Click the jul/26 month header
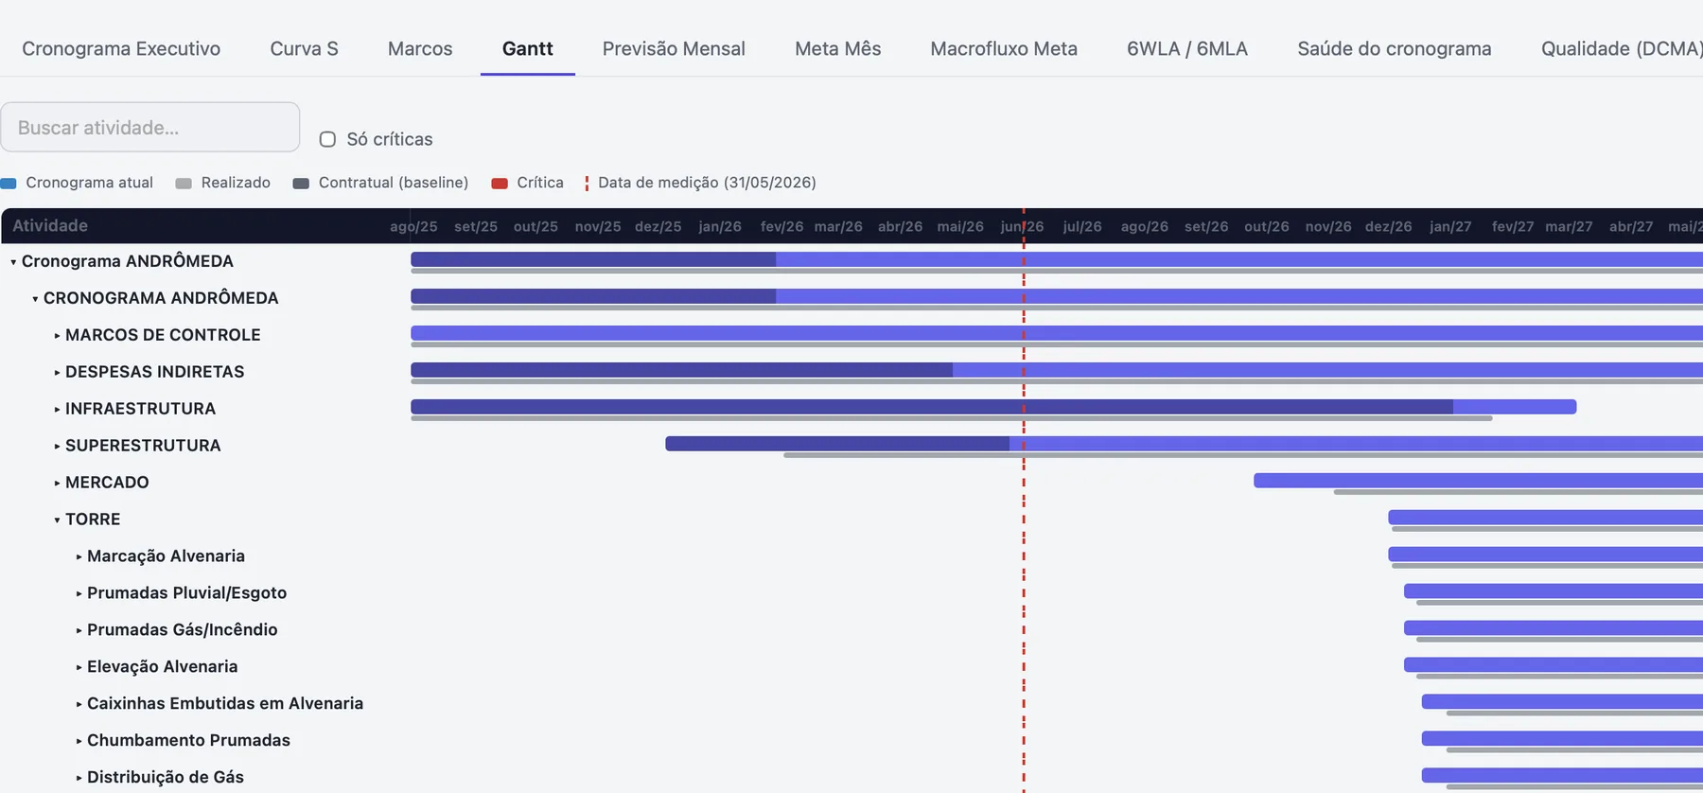1703x793 pixels. (1082, 227)
